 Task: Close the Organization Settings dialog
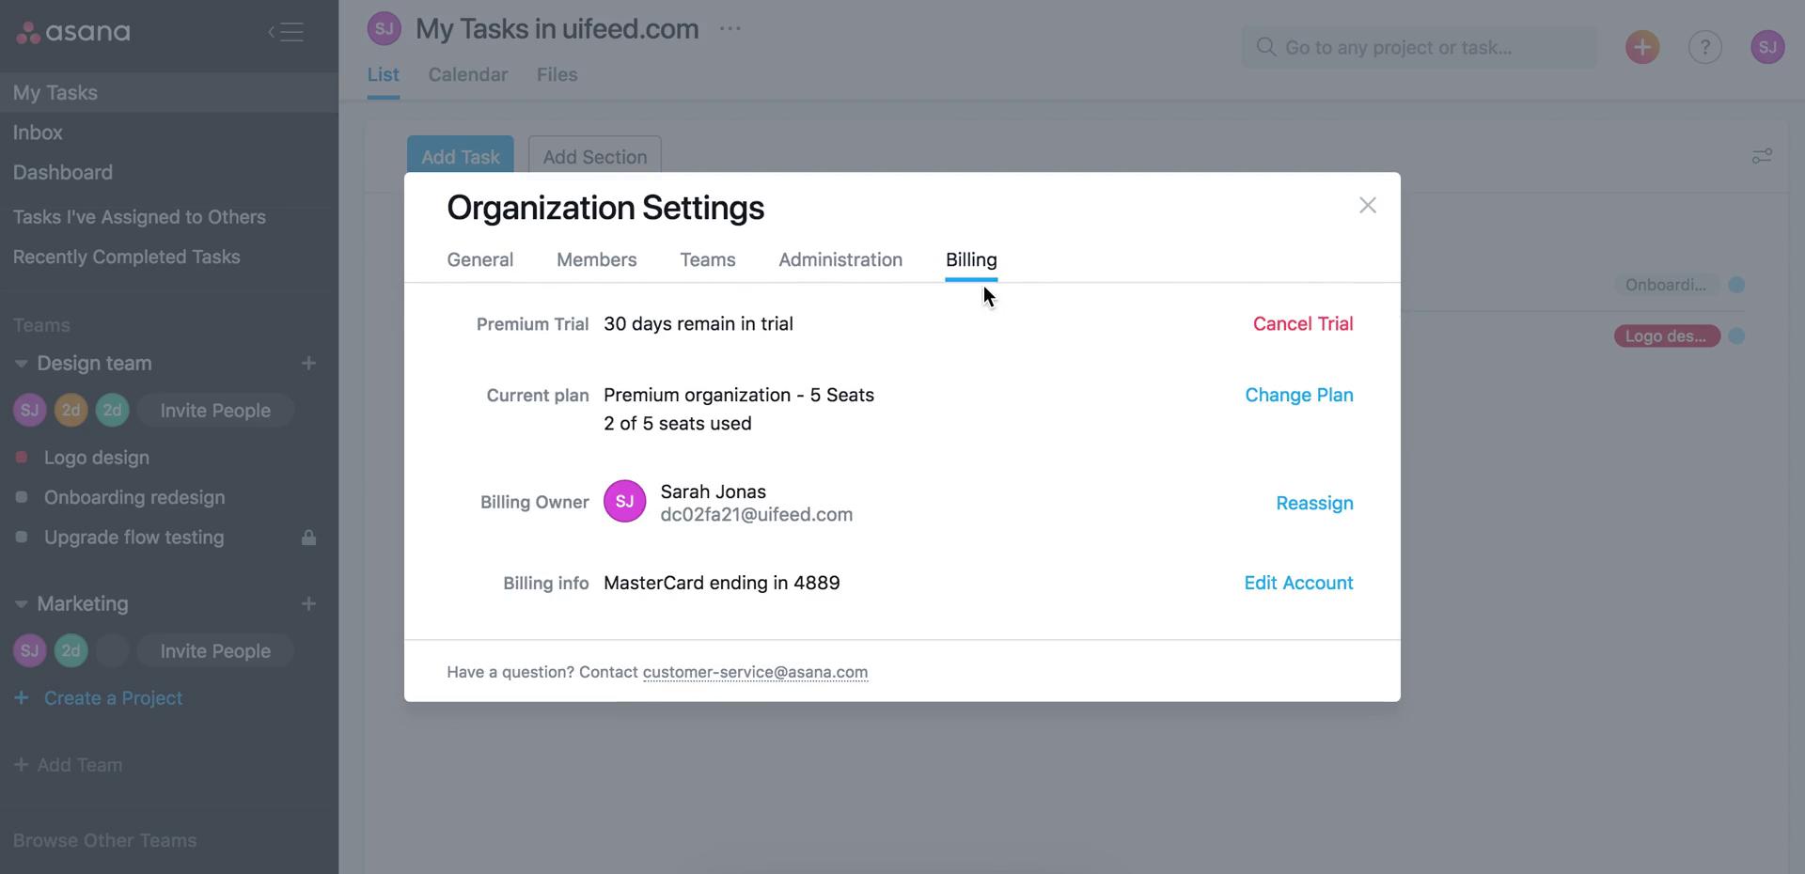[1368, 206]
